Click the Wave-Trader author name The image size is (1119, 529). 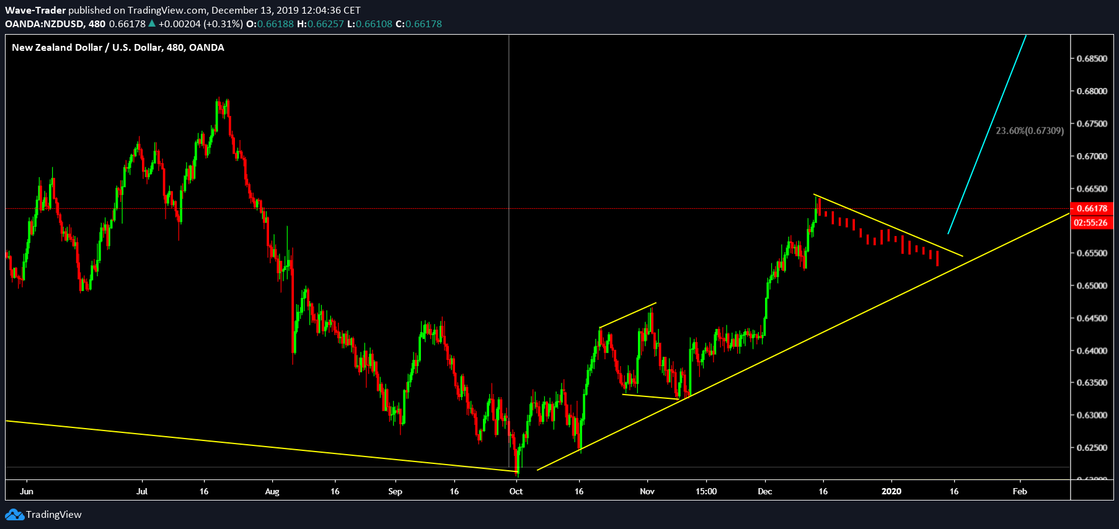tap(35, 11)
